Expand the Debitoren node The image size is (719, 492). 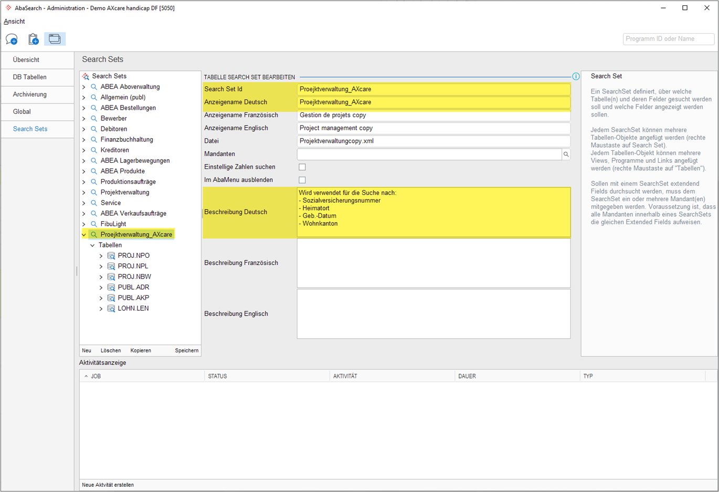[84, 129]
